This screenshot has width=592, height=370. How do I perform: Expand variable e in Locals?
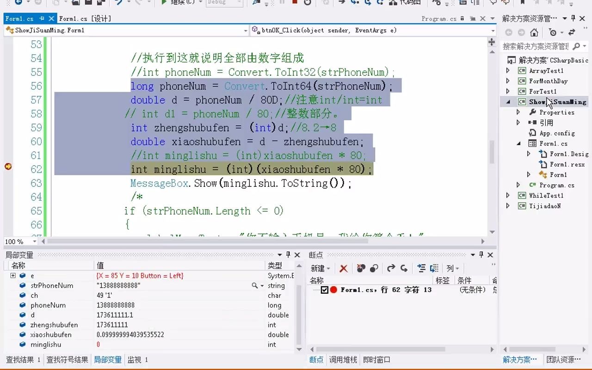point(13,276)
